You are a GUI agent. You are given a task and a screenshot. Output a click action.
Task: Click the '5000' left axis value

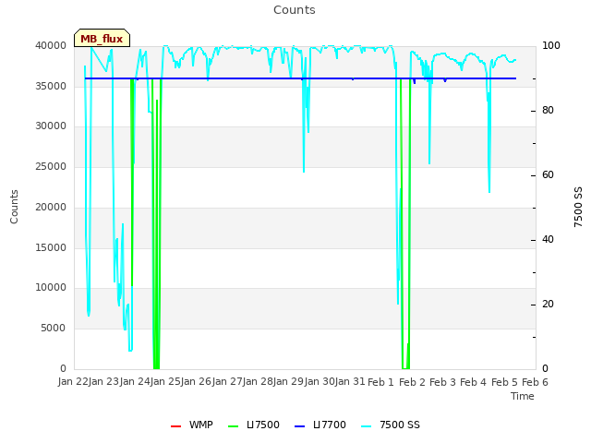click(x=54, y=329)
